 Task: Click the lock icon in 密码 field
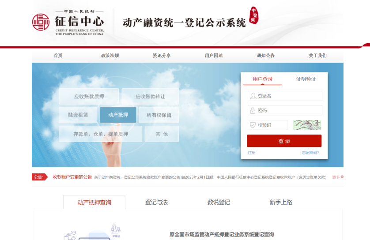tap(253, 110)
